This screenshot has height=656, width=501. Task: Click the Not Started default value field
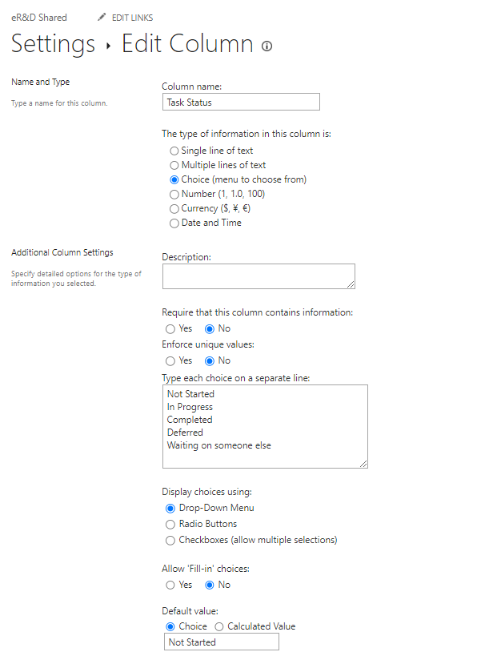(221, 642)
